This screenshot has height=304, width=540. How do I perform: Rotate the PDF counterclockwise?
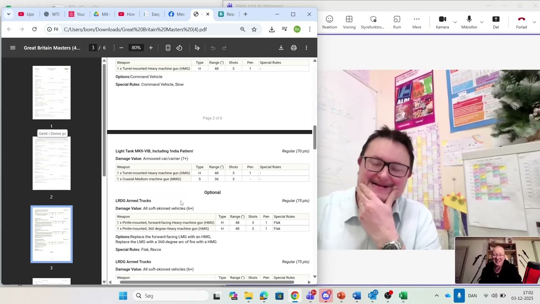coord(179,48)
